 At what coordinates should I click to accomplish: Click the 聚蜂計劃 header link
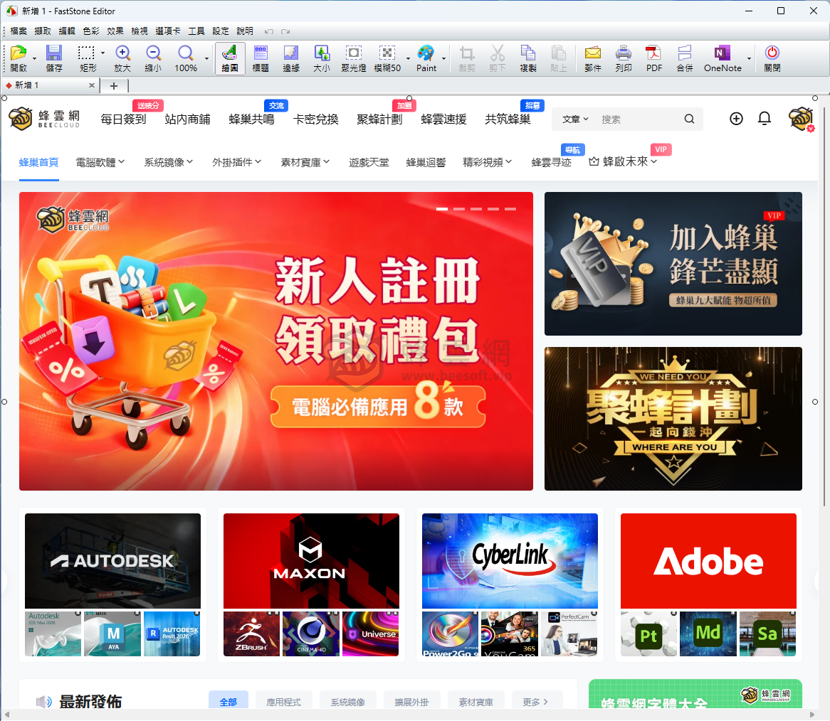[379, 119]
